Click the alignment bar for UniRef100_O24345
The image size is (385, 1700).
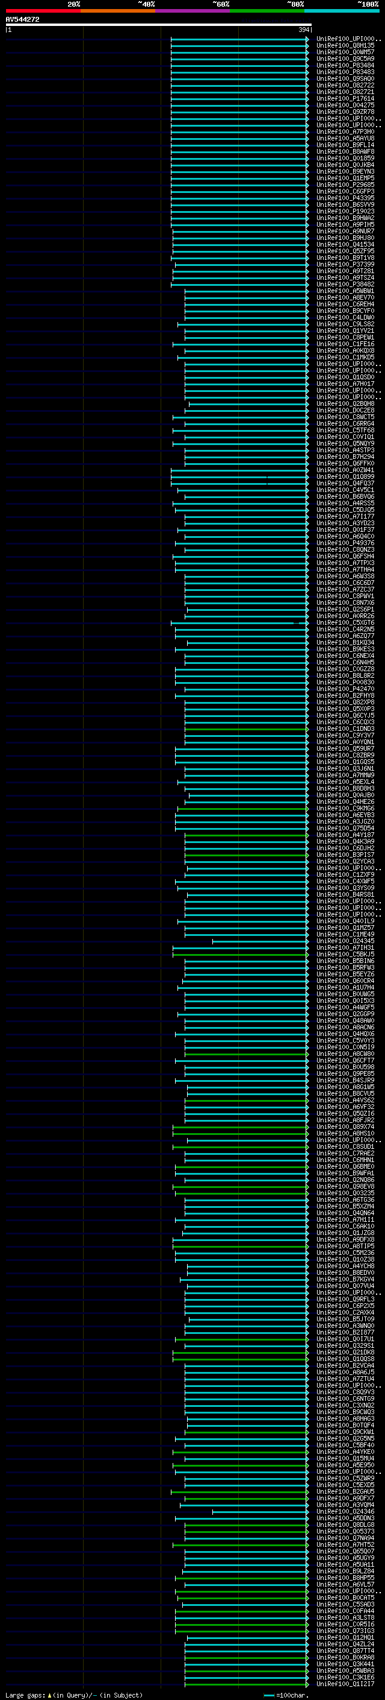pos(260,941)
